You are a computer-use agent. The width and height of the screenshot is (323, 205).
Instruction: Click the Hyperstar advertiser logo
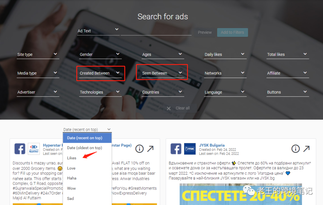(x=34, y=149)
